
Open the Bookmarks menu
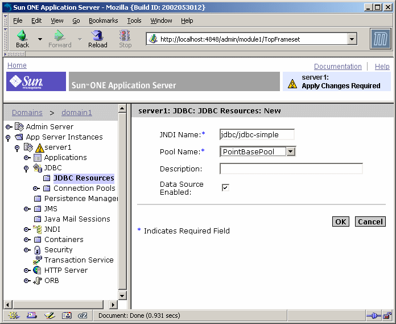(104, 20)
